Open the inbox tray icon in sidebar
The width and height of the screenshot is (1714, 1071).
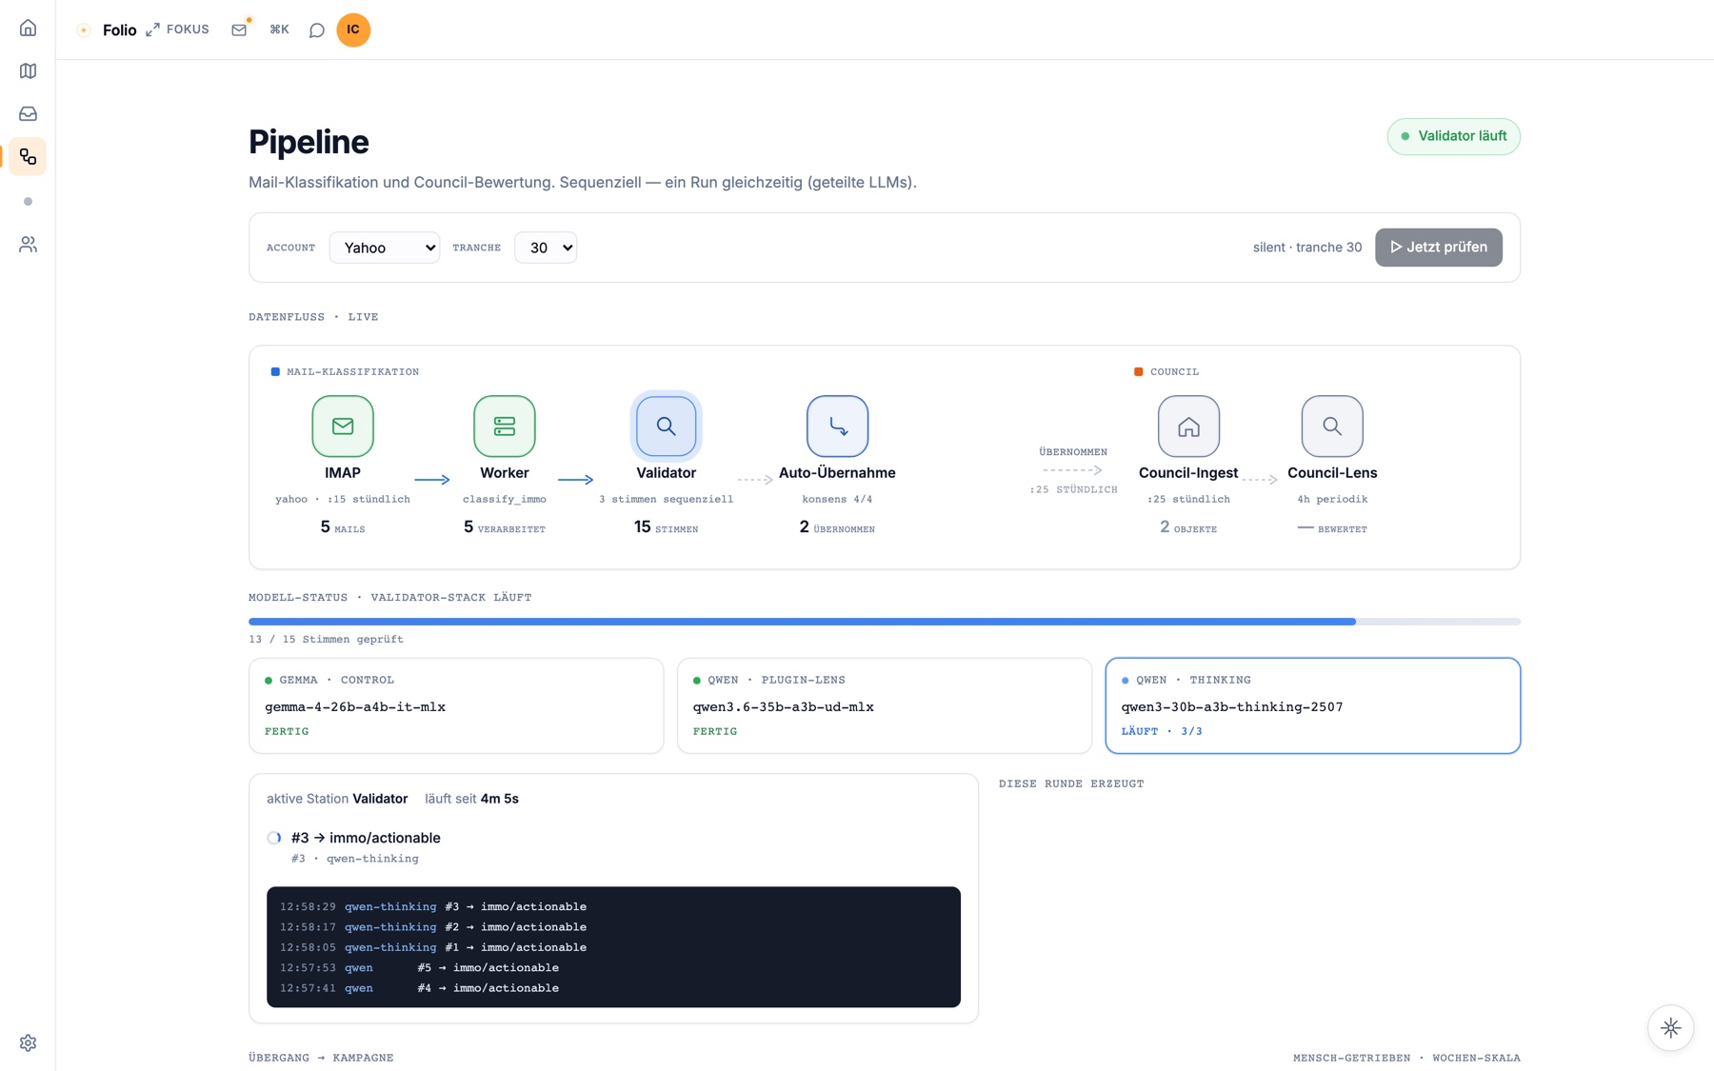pos(28,113)
